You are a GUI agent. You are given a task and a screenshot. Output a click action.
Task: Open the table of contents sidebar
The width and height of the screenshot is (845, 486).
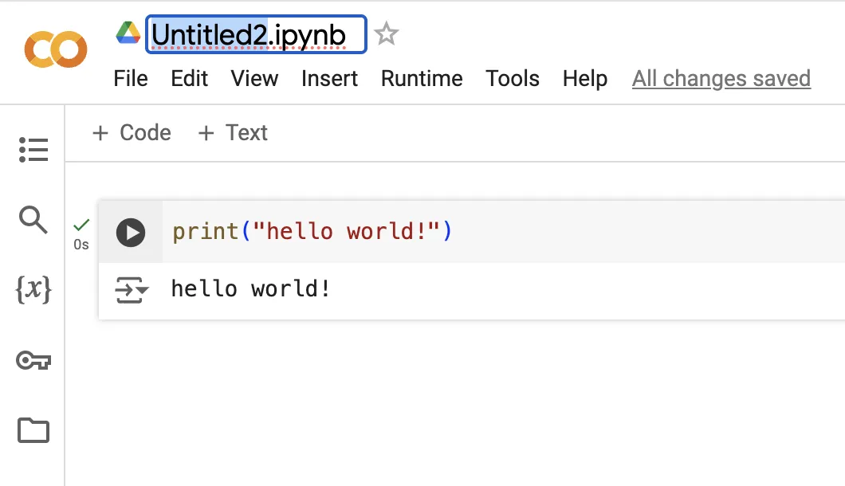pos(33,150)
